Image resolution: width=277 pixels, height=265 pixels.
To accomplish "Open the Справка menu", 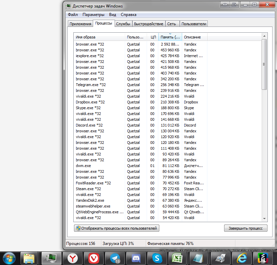I will pyautogui.click(x=129, y=15).
